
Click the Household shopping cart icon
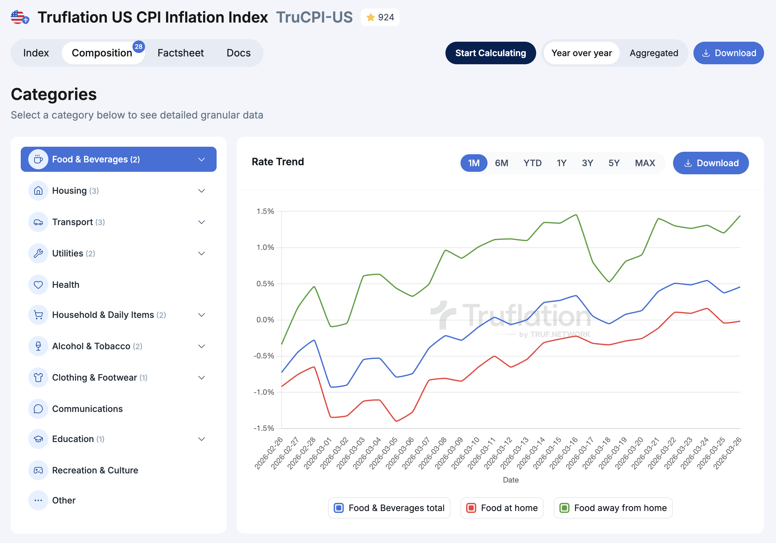pyautogui.click(x=38, y=315)
